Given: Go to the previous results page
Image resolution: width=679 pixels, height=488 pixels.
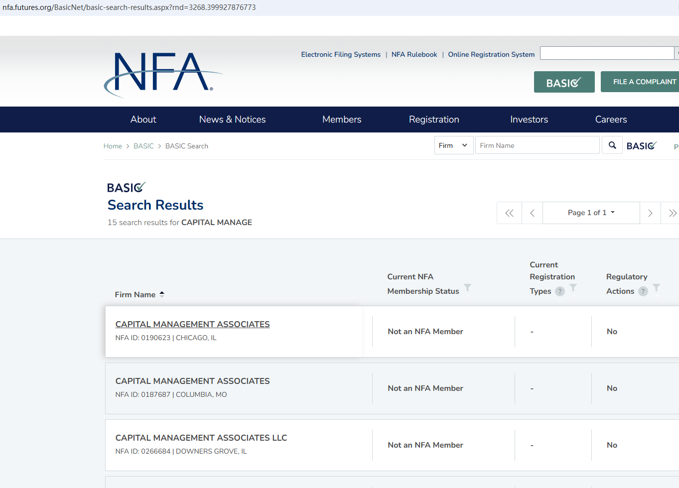Looking at the screenshot, I should (532, 213).
